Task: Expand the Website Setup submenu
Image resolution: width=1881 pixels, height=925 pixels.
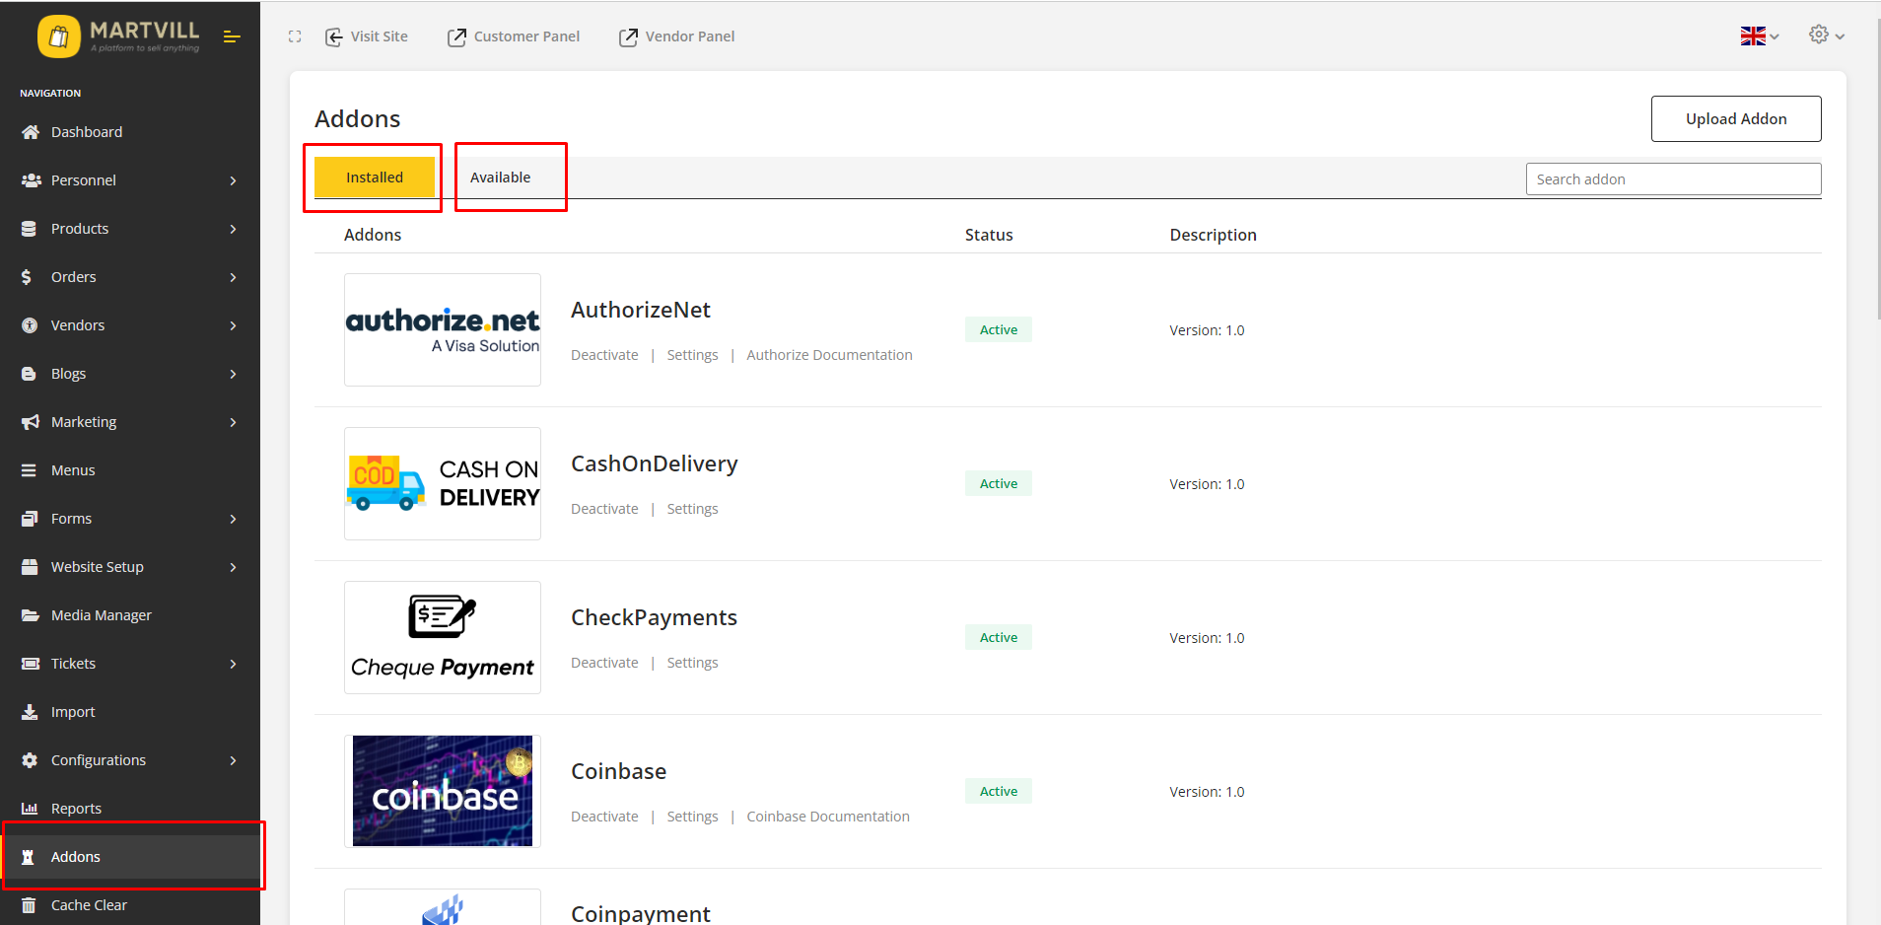Action: [x=233, y=567]
